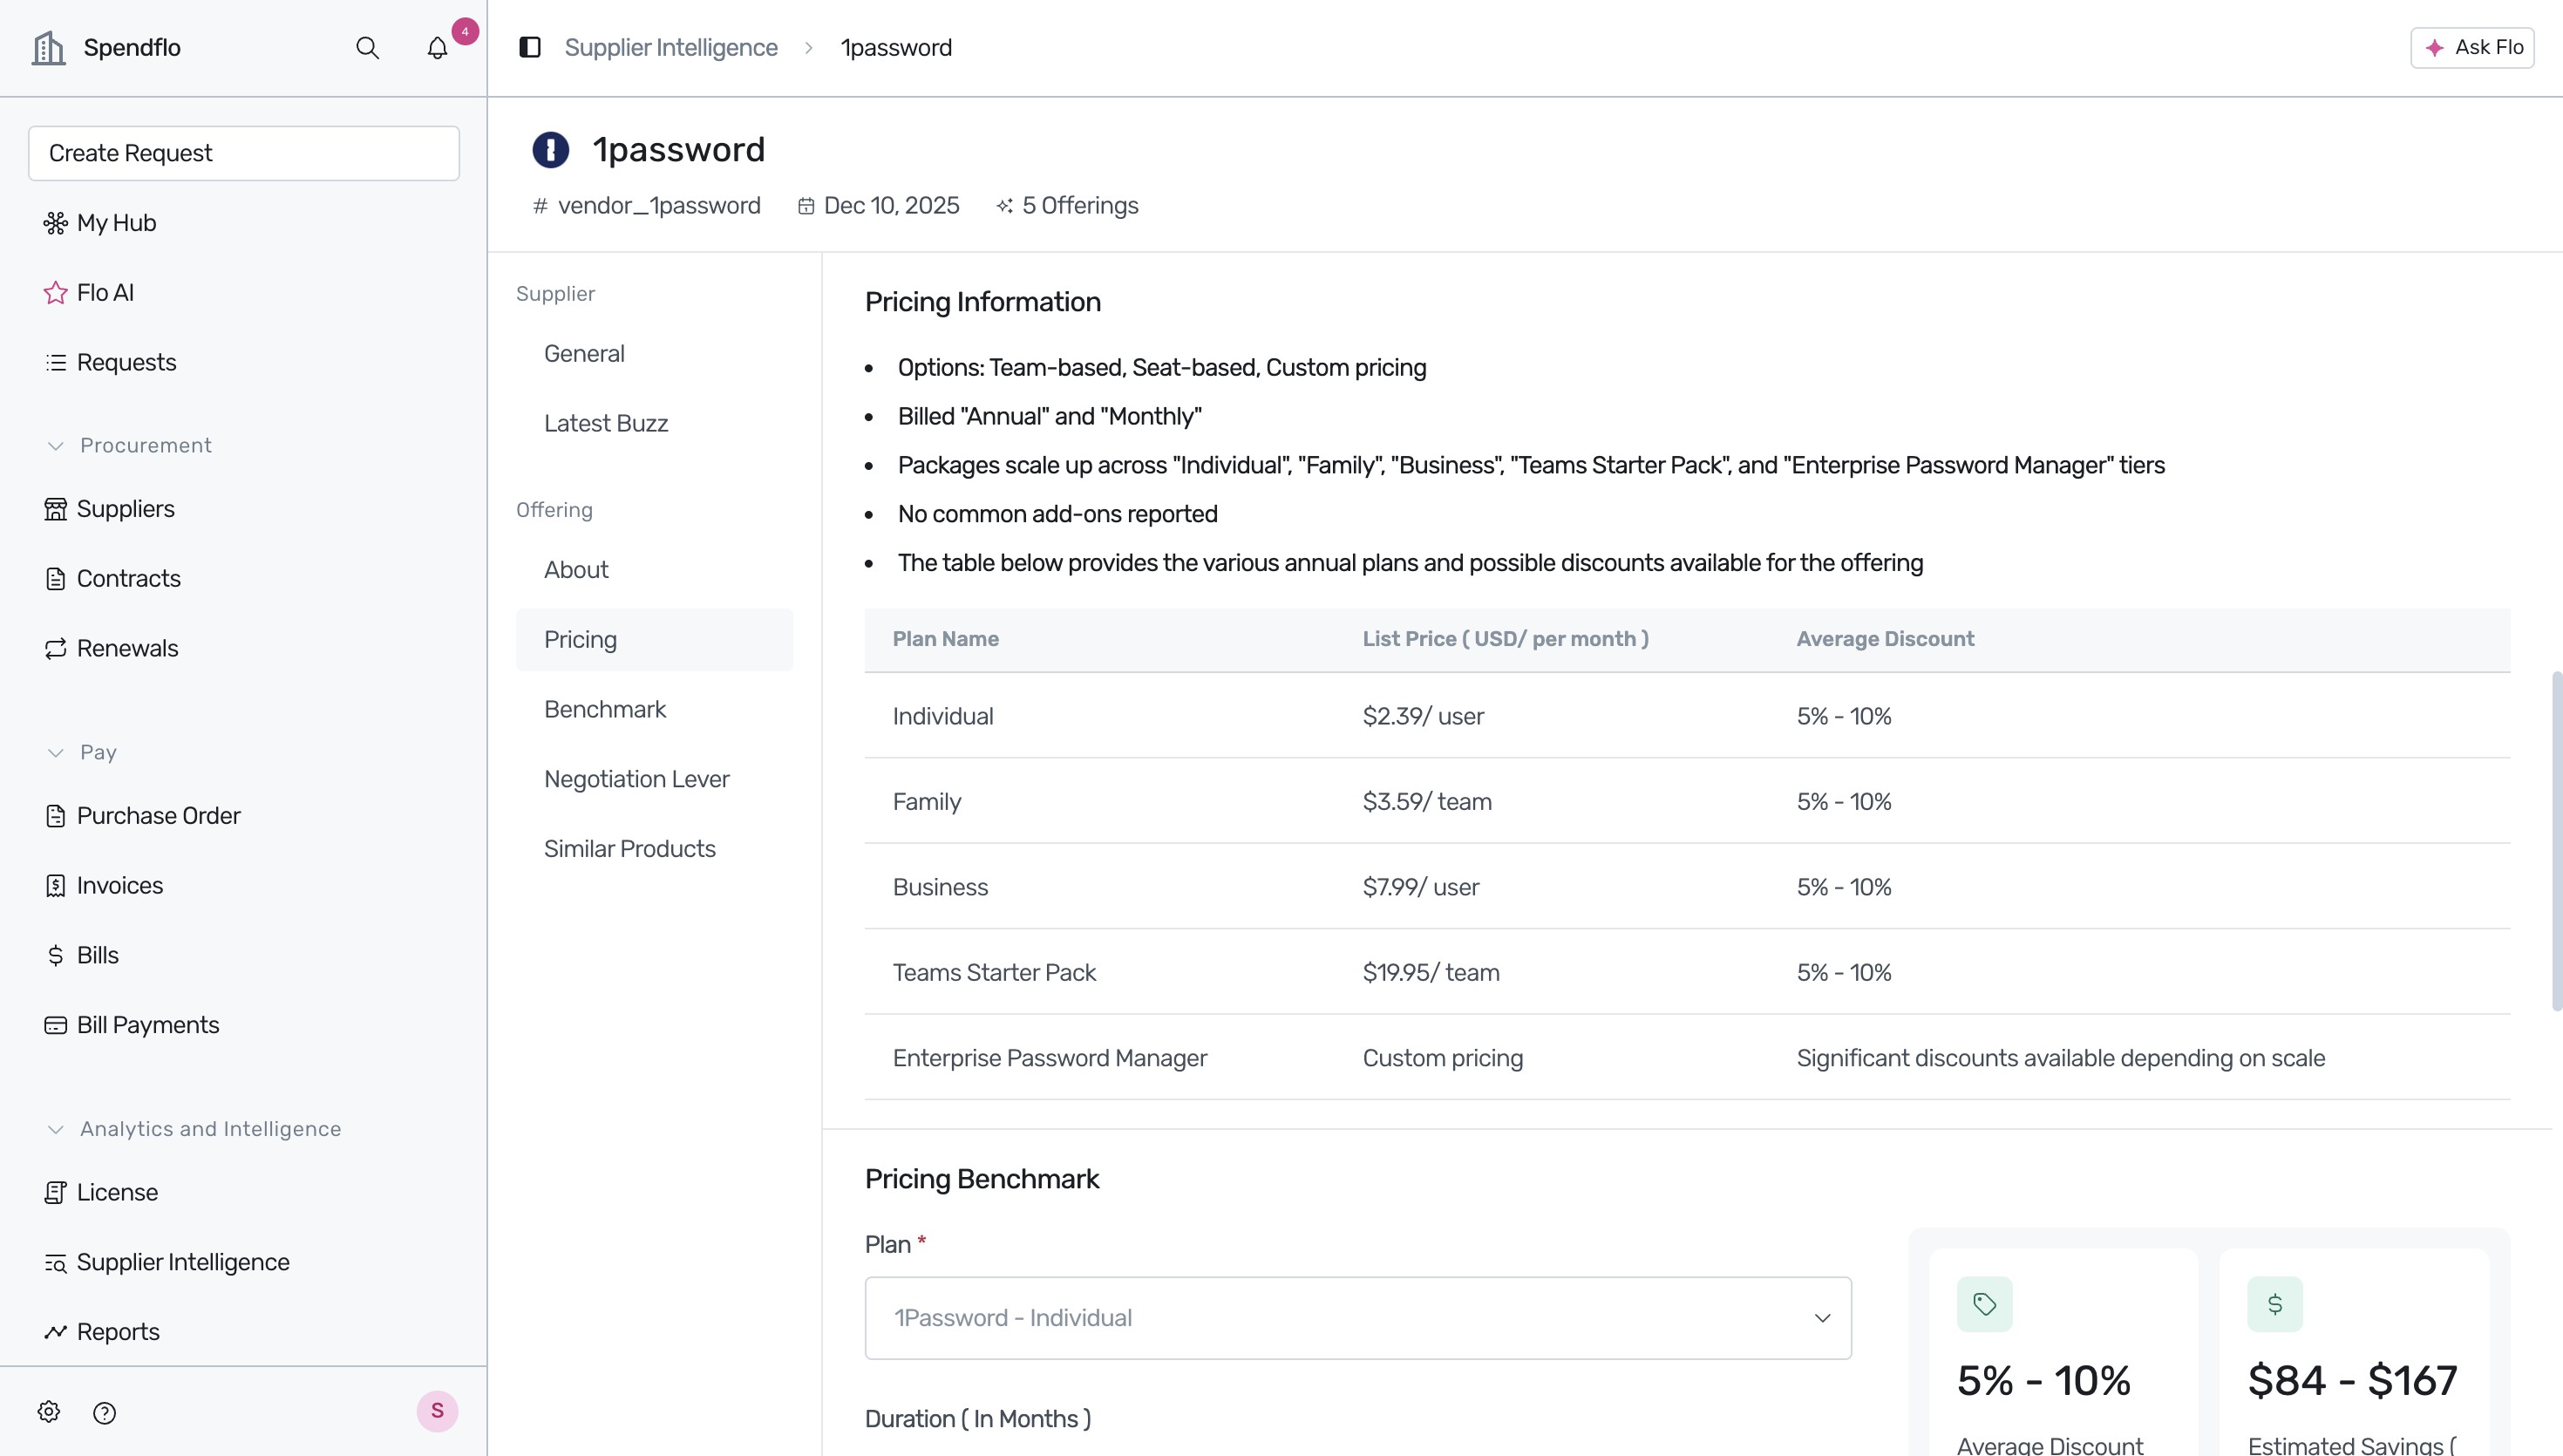Open the Latest Buzz tab

coord(606,423)
